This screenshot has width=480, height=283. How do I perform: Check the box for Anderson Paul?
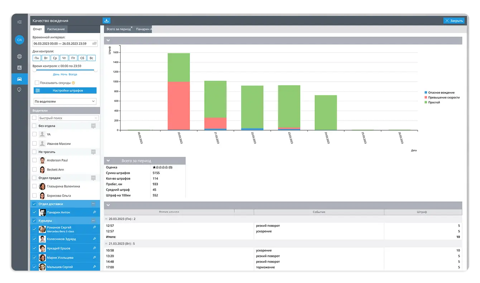[x=34, y=160]
